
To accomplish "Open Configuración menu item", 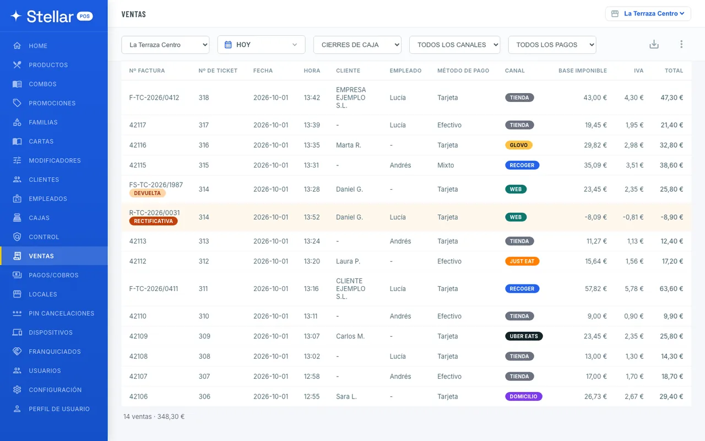I will click(x=54, y=390).
